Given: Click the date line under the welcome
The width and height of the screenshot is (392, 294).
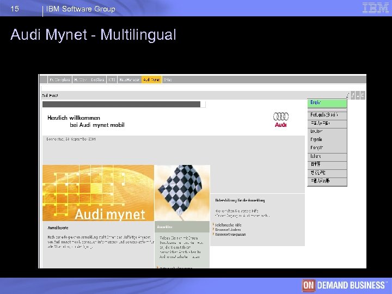Looking at the screenshot, I should click(x=71, y=139).
